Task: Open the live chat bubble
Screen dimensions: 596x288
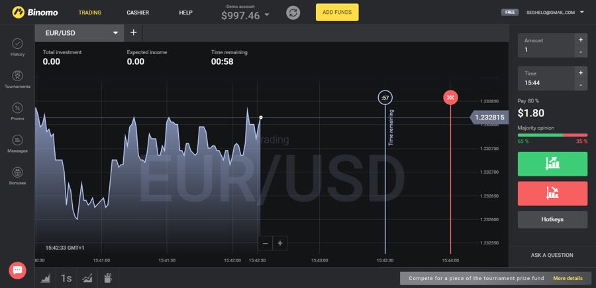Action: (17, 270)
